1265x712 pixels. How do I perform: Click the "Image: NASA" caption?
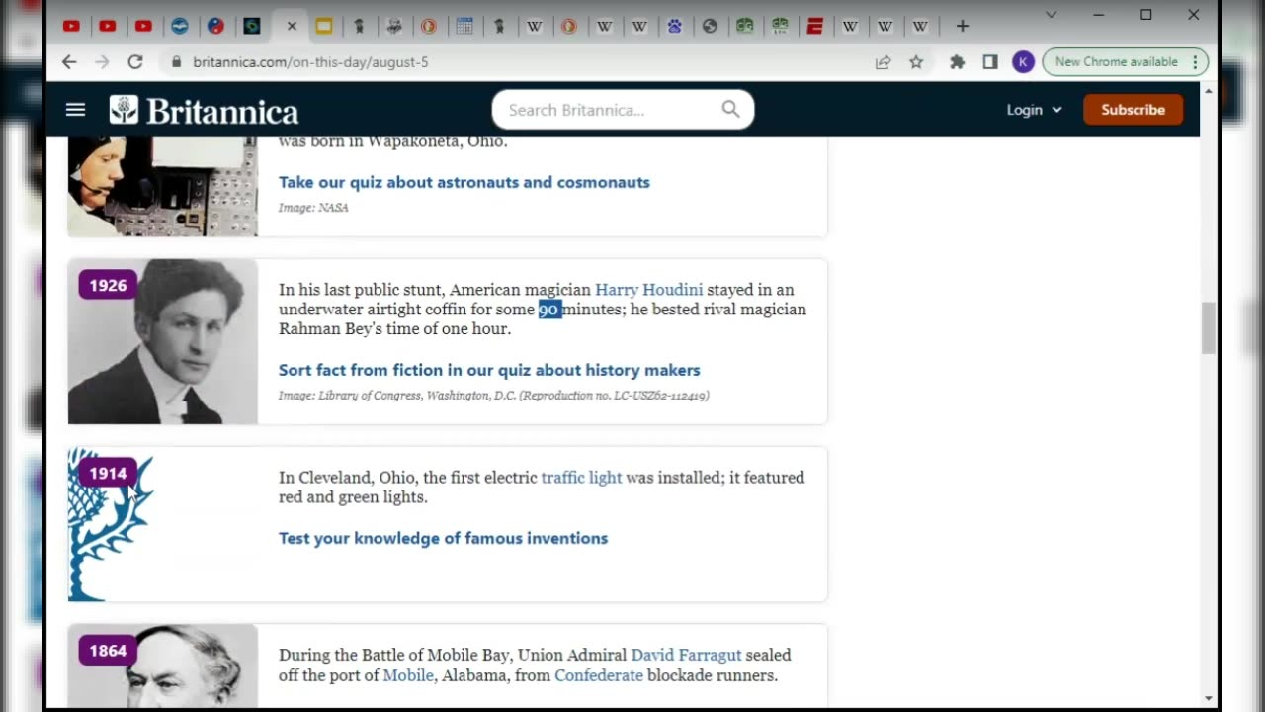click(313, 208)
